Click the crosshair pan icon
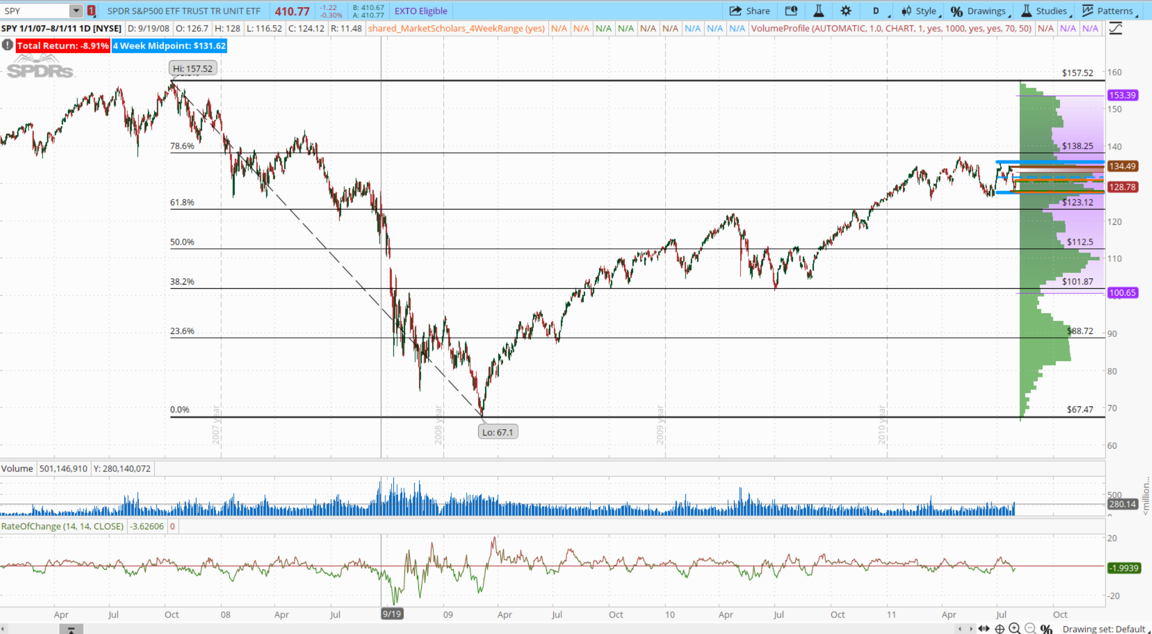Viewport: 1152px width, 634px height. [x=1000, y=628]
